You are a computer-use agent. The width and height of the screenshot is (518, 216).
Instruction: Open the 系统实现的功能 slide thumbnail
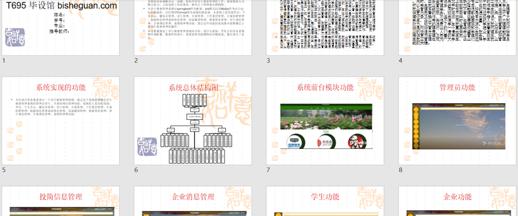(x=61, y=121)
